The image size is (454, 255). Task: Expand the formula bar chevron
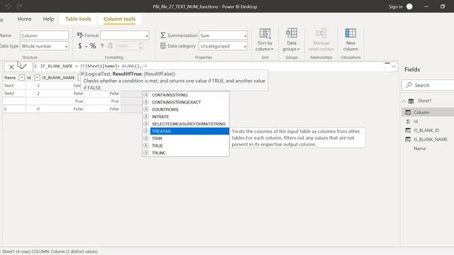pos(393,66)
